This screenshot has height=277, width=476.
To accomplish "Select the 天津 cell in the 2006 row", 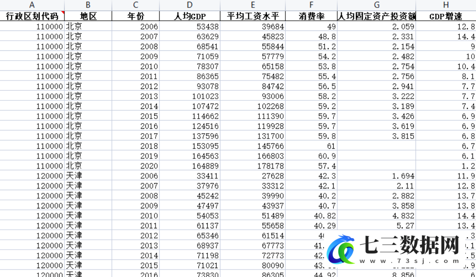I will pyautogui.click(x=88, y=176).
